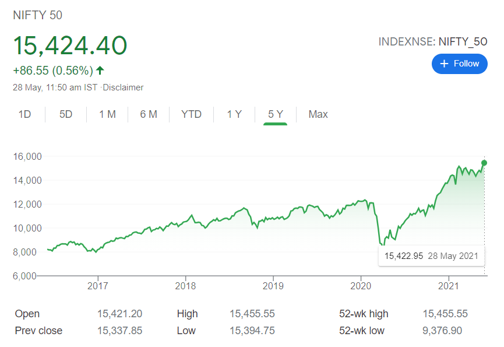Viewport: 504px width, 347px height.
Task: Click the INDEXNSE: NIFTY_50 label
Action: point(433,42)
